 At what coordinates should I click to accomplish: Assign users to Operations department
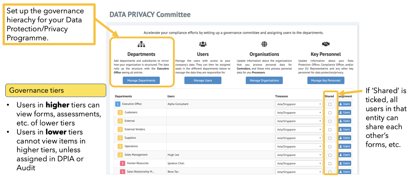(x=345, y=146)
